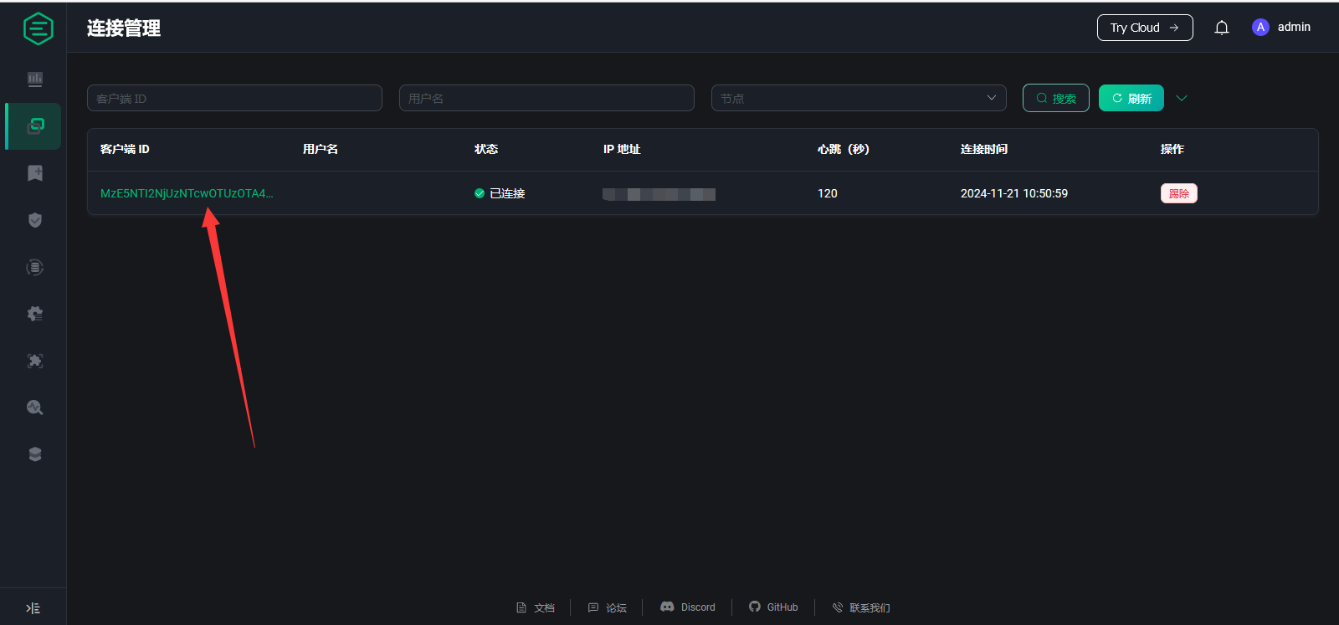Select the connection management sidebar icon
Image resolution: width=1339 pixels, height=625 pixels.
pyautogui.click(x=35, y=126)
